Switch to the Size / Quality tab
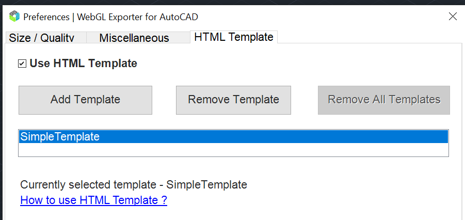The height and width of the screenshot is (220, 465). (x=42, y=38)
